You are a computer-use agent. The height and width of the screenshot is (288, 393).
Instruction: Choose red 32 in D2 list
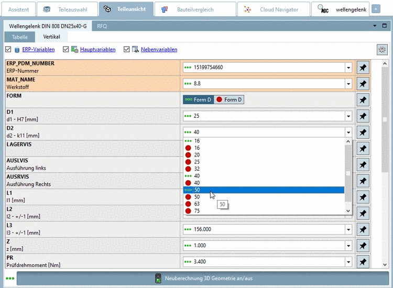pos(264,169)
